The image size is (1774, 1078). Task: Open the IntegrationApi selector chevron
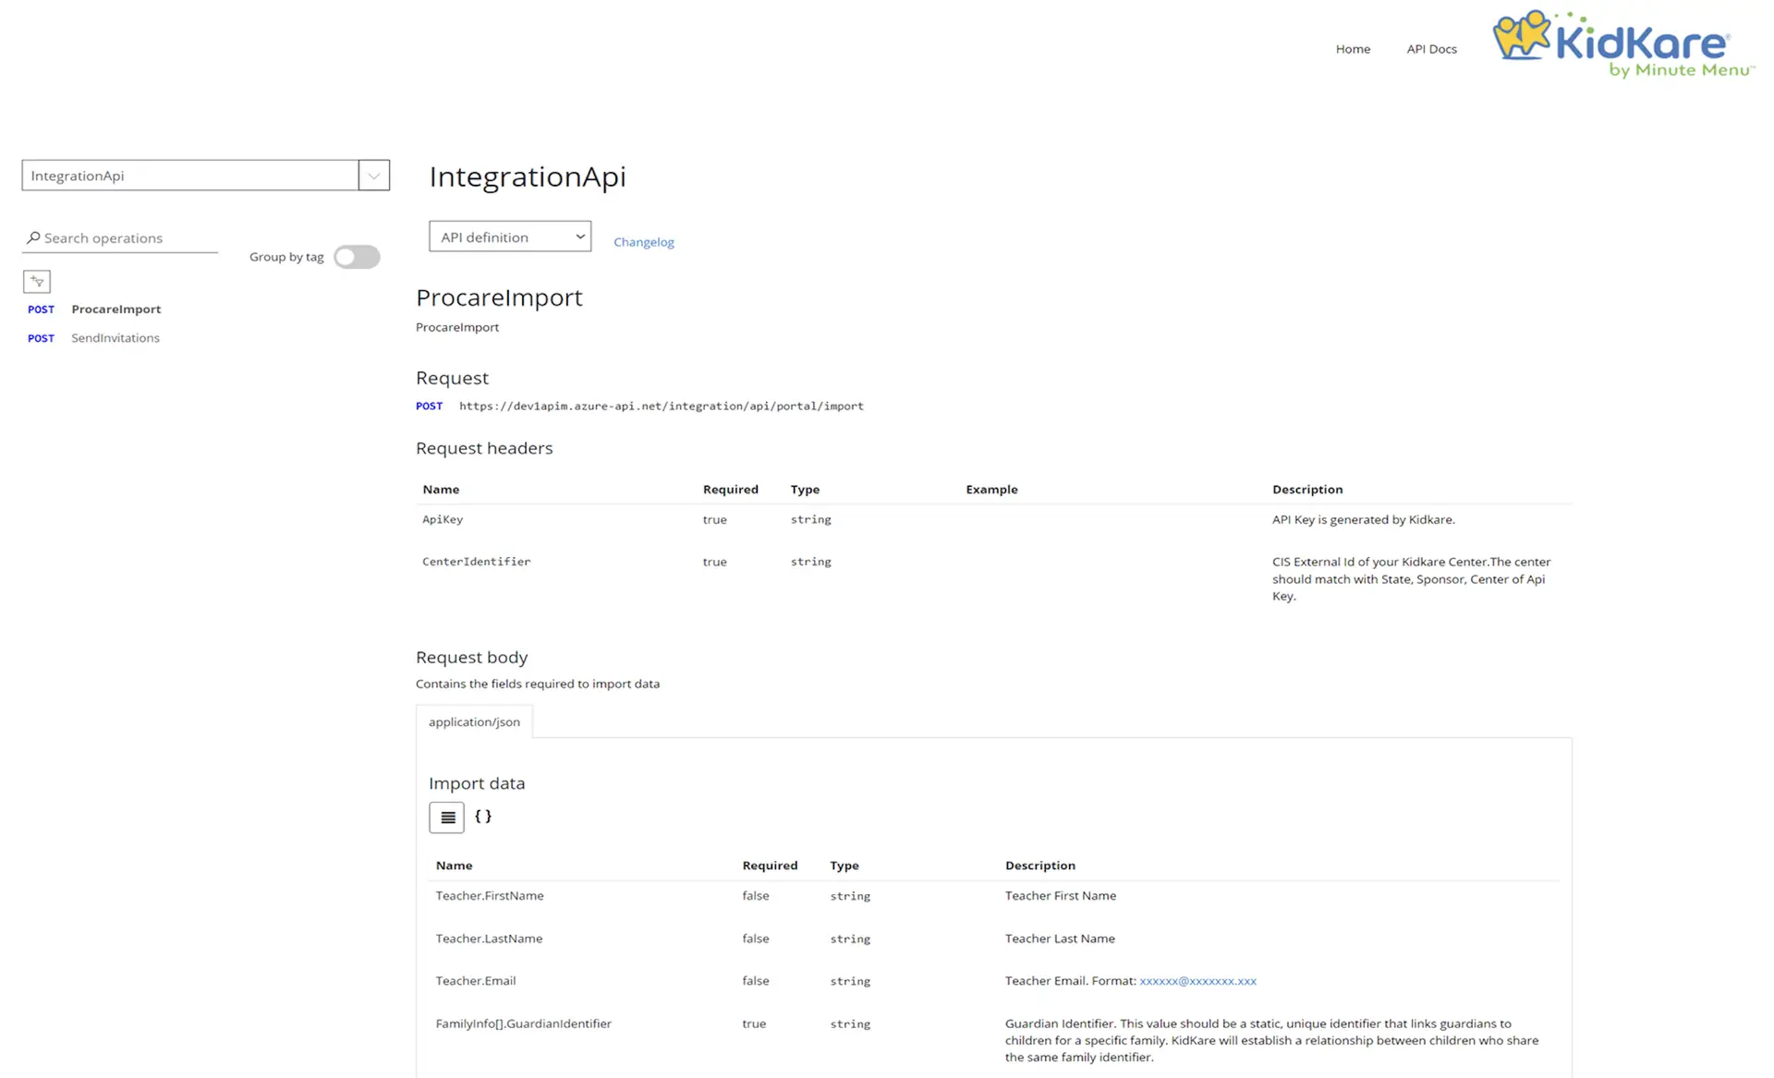[374, 176]
